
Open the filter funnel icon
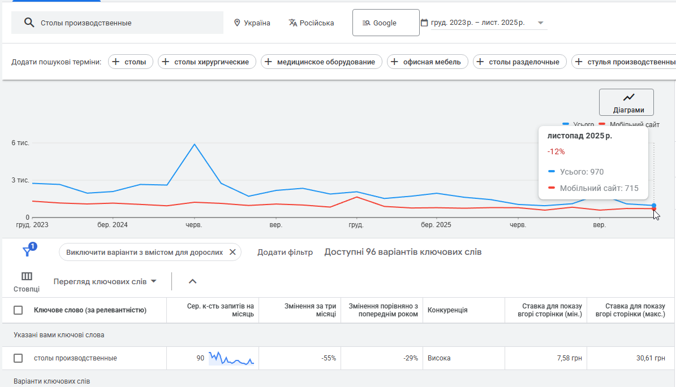27,252
